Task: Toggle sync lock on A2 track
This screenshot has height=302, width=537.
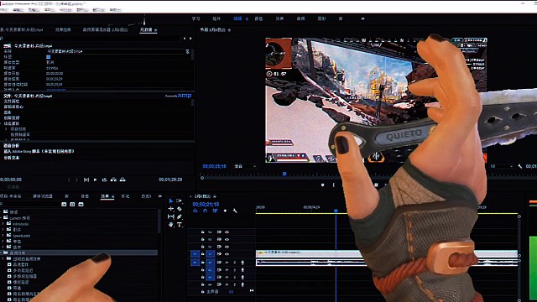Action: [219, 270]
